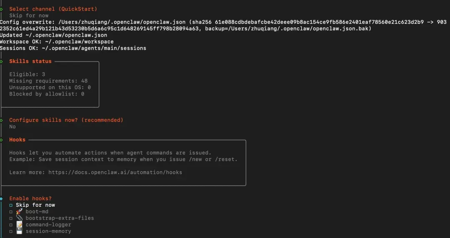The height and width of the screenshot is (238, 450).
Task: Click the floppy disk emoji beside session-memory
Action: point(19,231)
